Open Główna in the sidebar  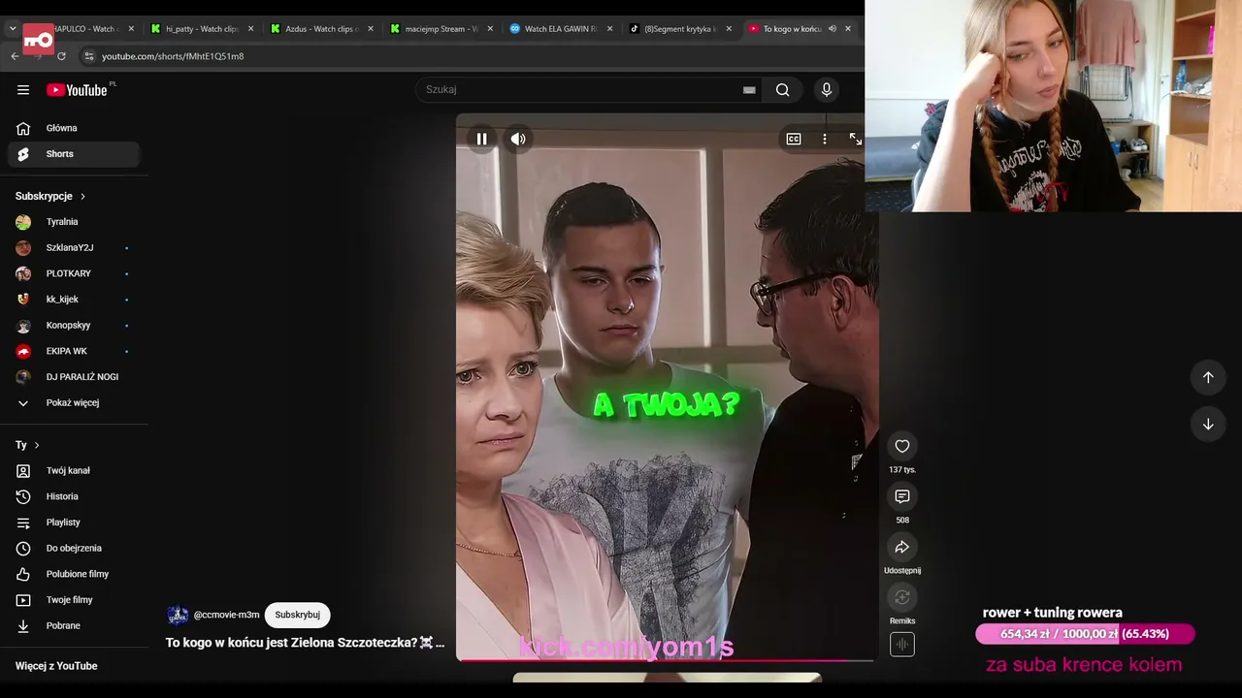click(x=74, y=128)
